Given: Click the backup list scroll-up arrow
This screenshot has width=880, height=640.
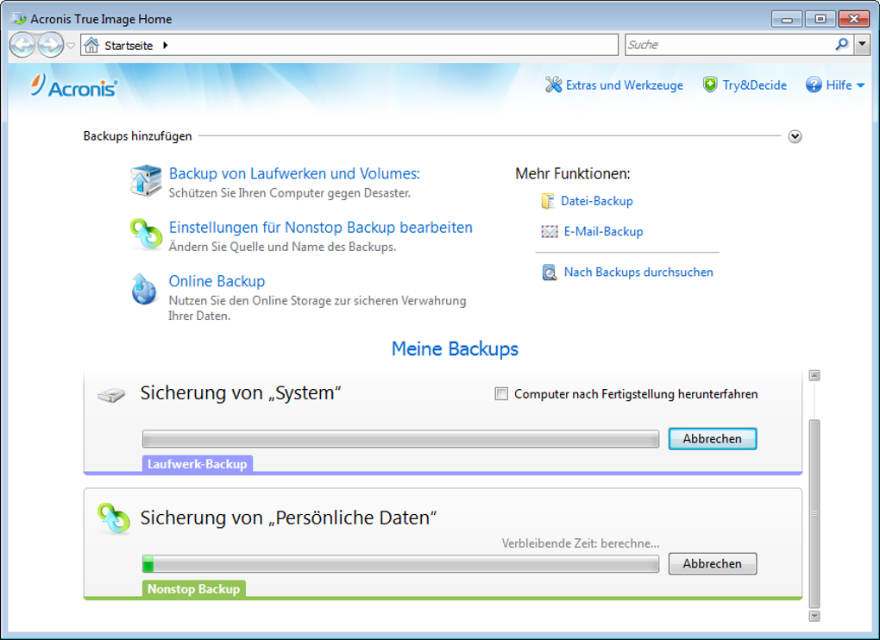Looking at the screenshot, I should (x=814, y=375).
